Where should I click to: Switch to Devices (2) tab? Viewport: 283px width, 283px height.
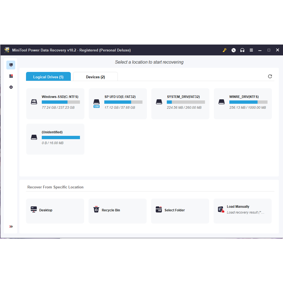[x=95, y=77]
